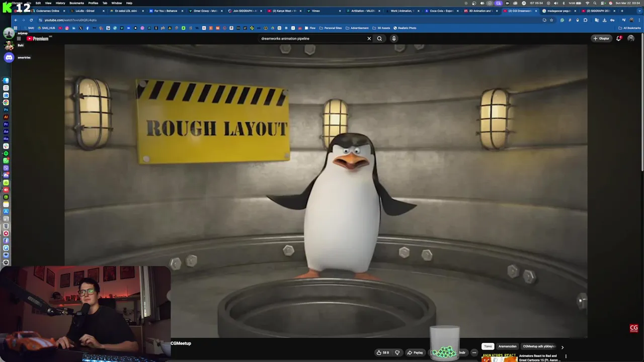Viewport: 644px width, 362px height.
Task: Open the Window menu
Action: [x=116, y=3]
